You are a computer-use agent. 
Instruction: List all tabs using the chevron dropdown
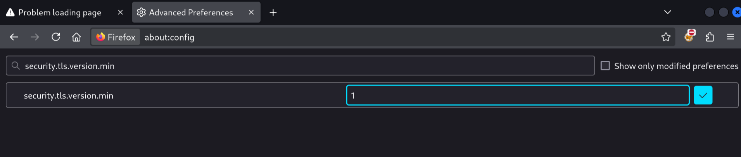667,12
